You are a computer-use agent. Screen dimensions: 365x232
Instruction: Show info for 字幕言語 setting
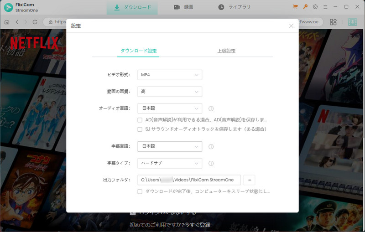pos(211,147)
